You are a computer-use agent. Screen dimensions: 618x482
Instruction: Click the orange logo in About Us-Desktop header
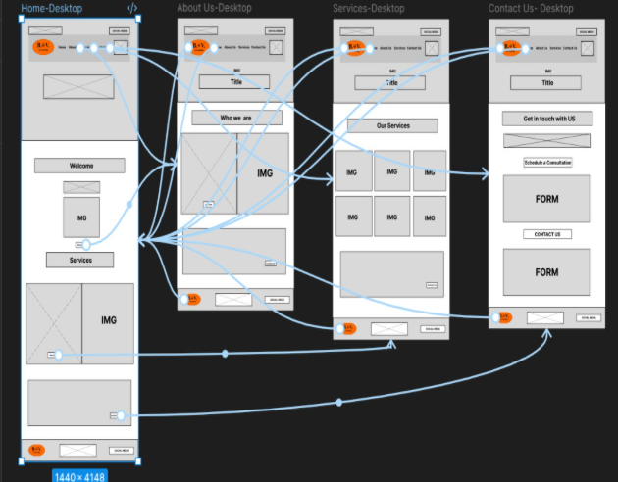[x=199, y=47]
